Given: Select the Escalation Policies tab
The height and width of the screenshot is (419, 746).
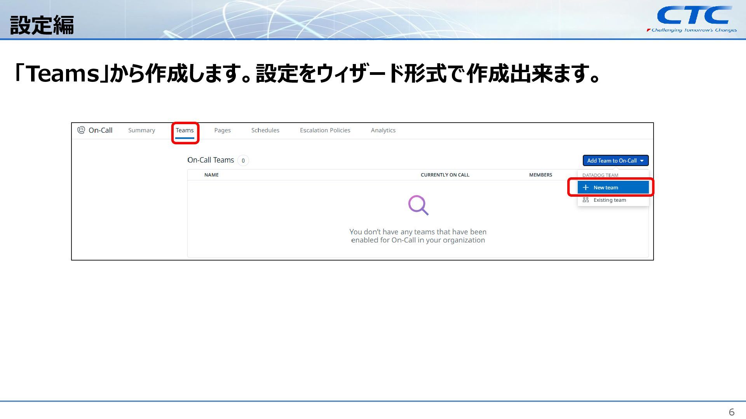Looking at the screenshot, I should (325, 130).
